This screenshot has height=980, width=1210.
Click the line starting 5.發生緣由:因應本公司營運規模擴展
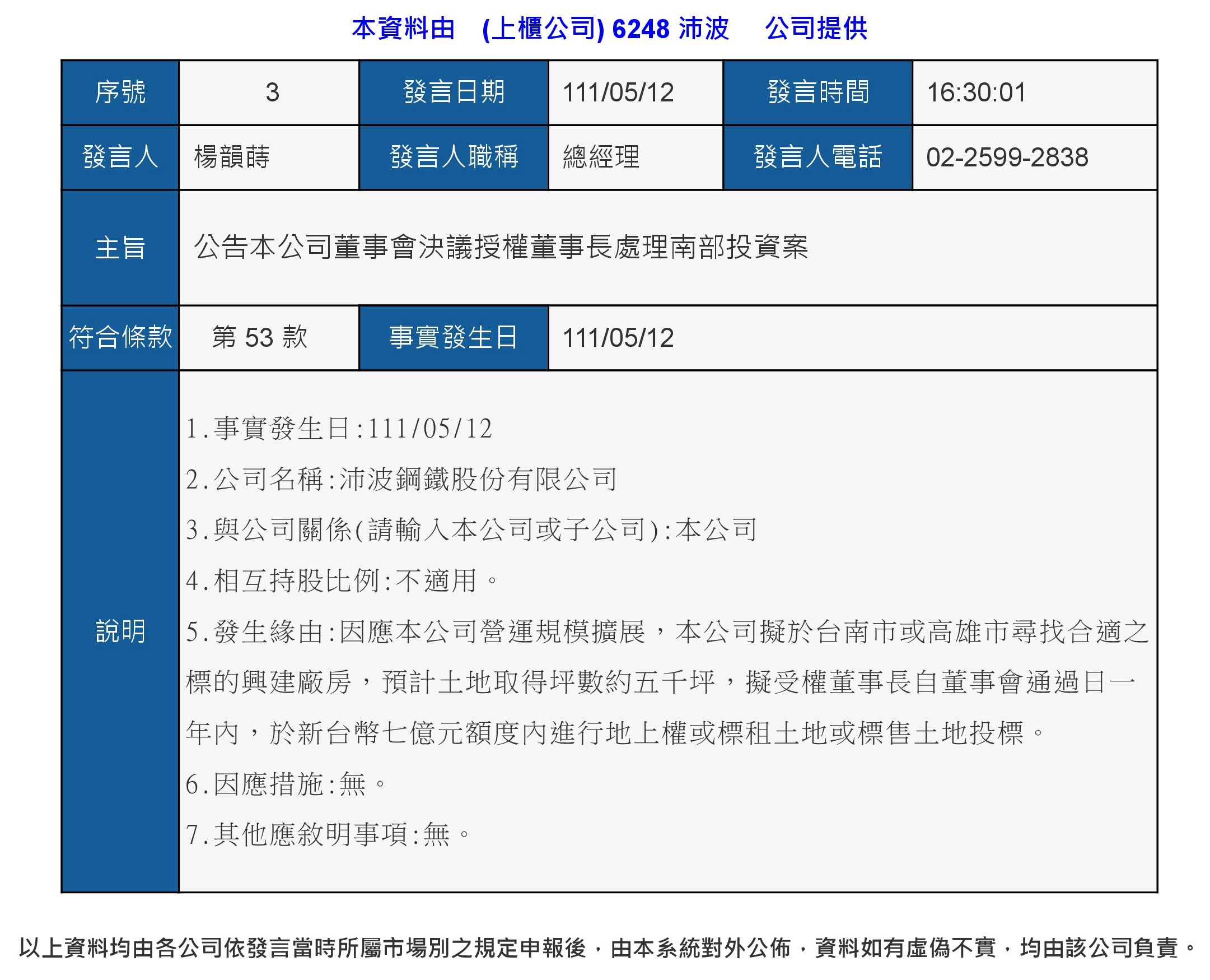[667, 631]
